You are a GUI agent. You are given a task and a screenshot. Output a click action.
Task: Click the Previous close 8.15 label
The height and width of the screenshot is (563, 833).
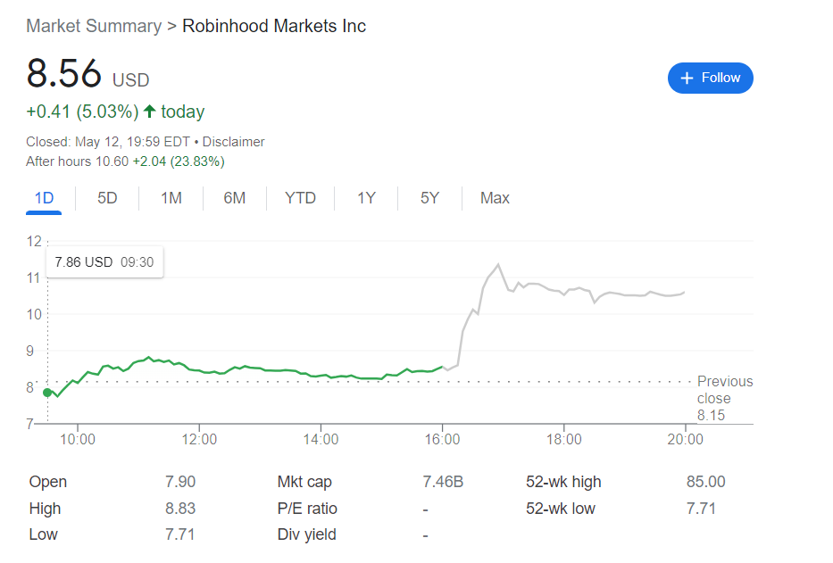pos(725,398)
